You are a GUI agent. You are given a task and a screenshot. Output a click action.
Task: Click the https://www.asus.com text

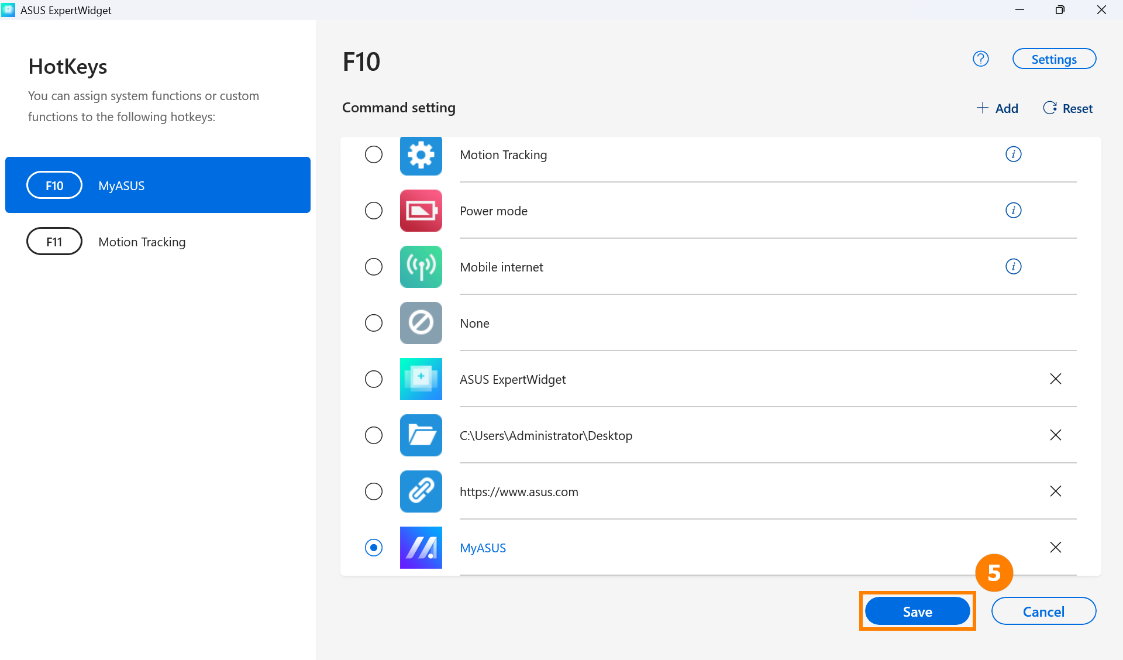tap(519, 491)
